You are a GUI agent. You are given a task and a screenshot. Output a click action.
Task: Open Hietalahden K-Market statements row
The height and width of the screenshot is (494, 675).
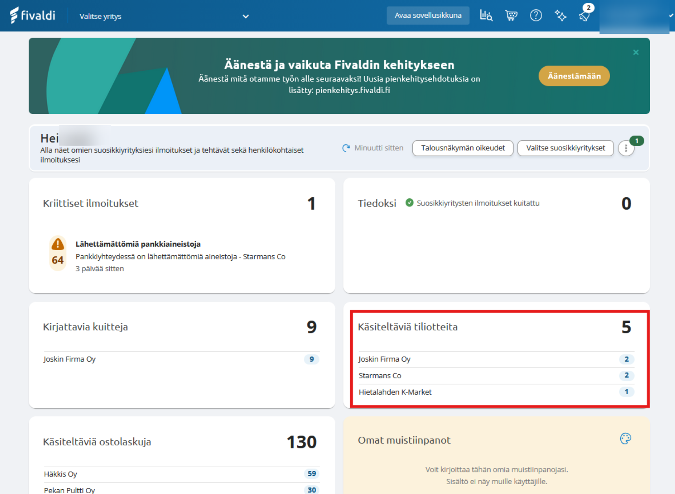tap(496, 392)
